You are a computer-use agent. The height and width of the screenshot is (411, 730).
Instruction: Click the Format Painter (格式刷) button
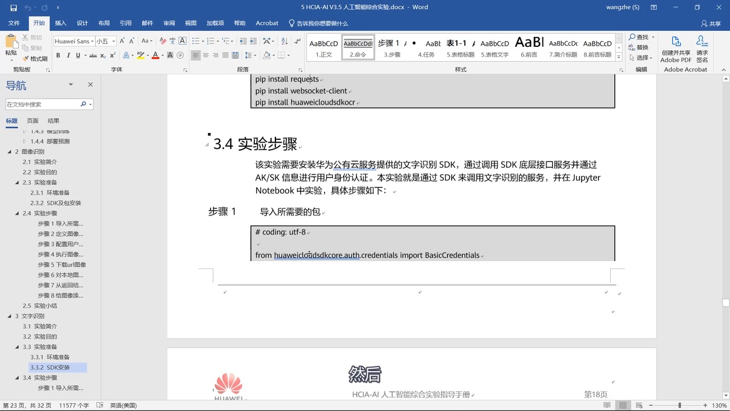pos(35,59)
